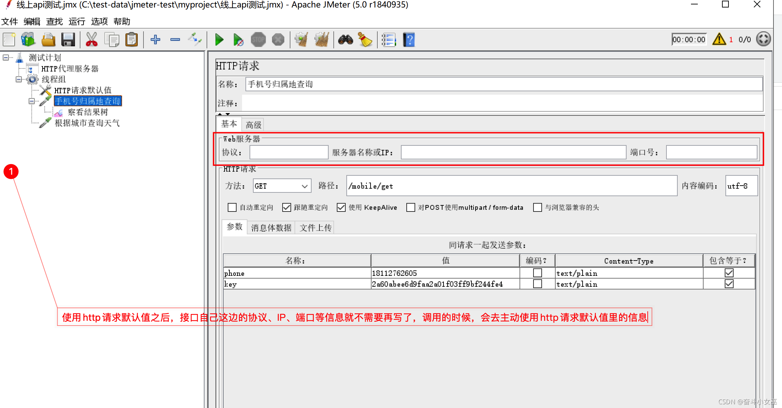Switch to the 参数 tab
This screenshot has width=782, height=408.
235,227
